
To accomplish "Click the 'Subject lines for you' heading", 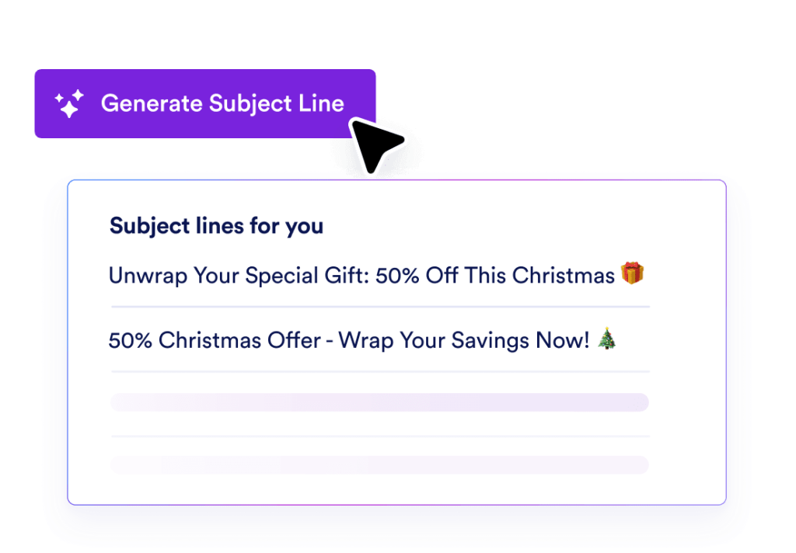I will 215,226.
